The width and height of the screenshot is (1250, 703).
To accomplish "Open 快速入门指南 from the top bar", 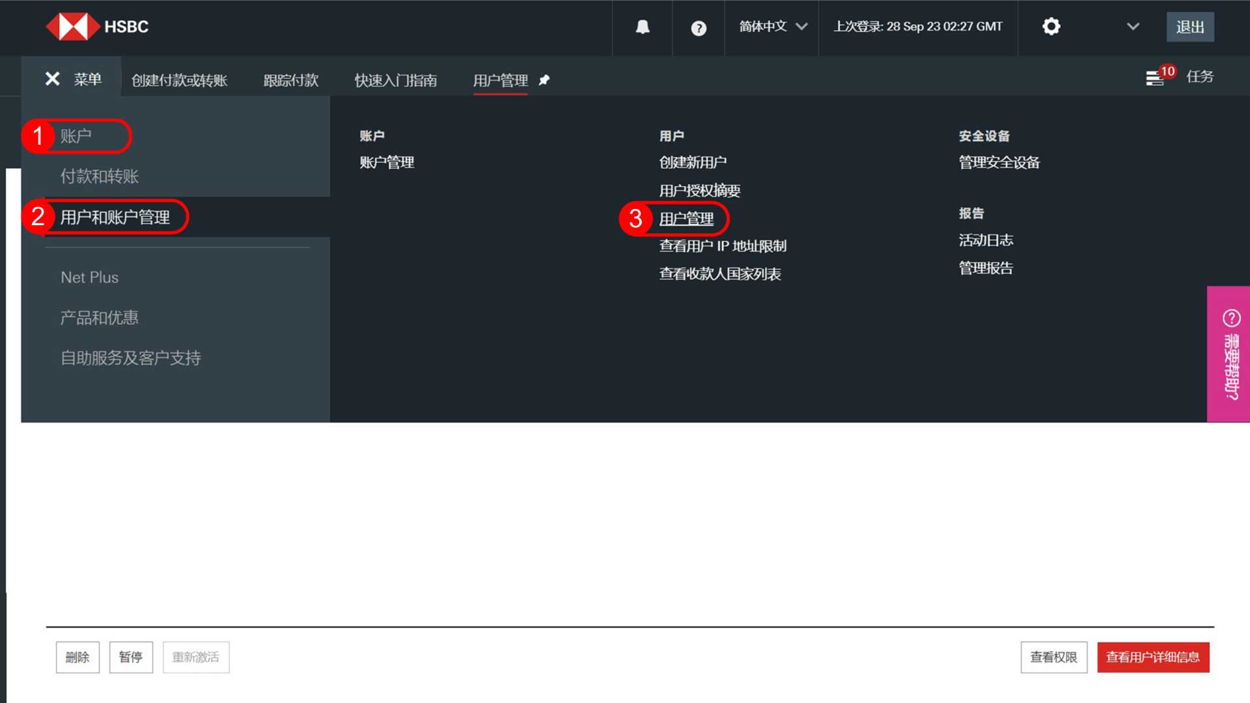I will point(395,79).
